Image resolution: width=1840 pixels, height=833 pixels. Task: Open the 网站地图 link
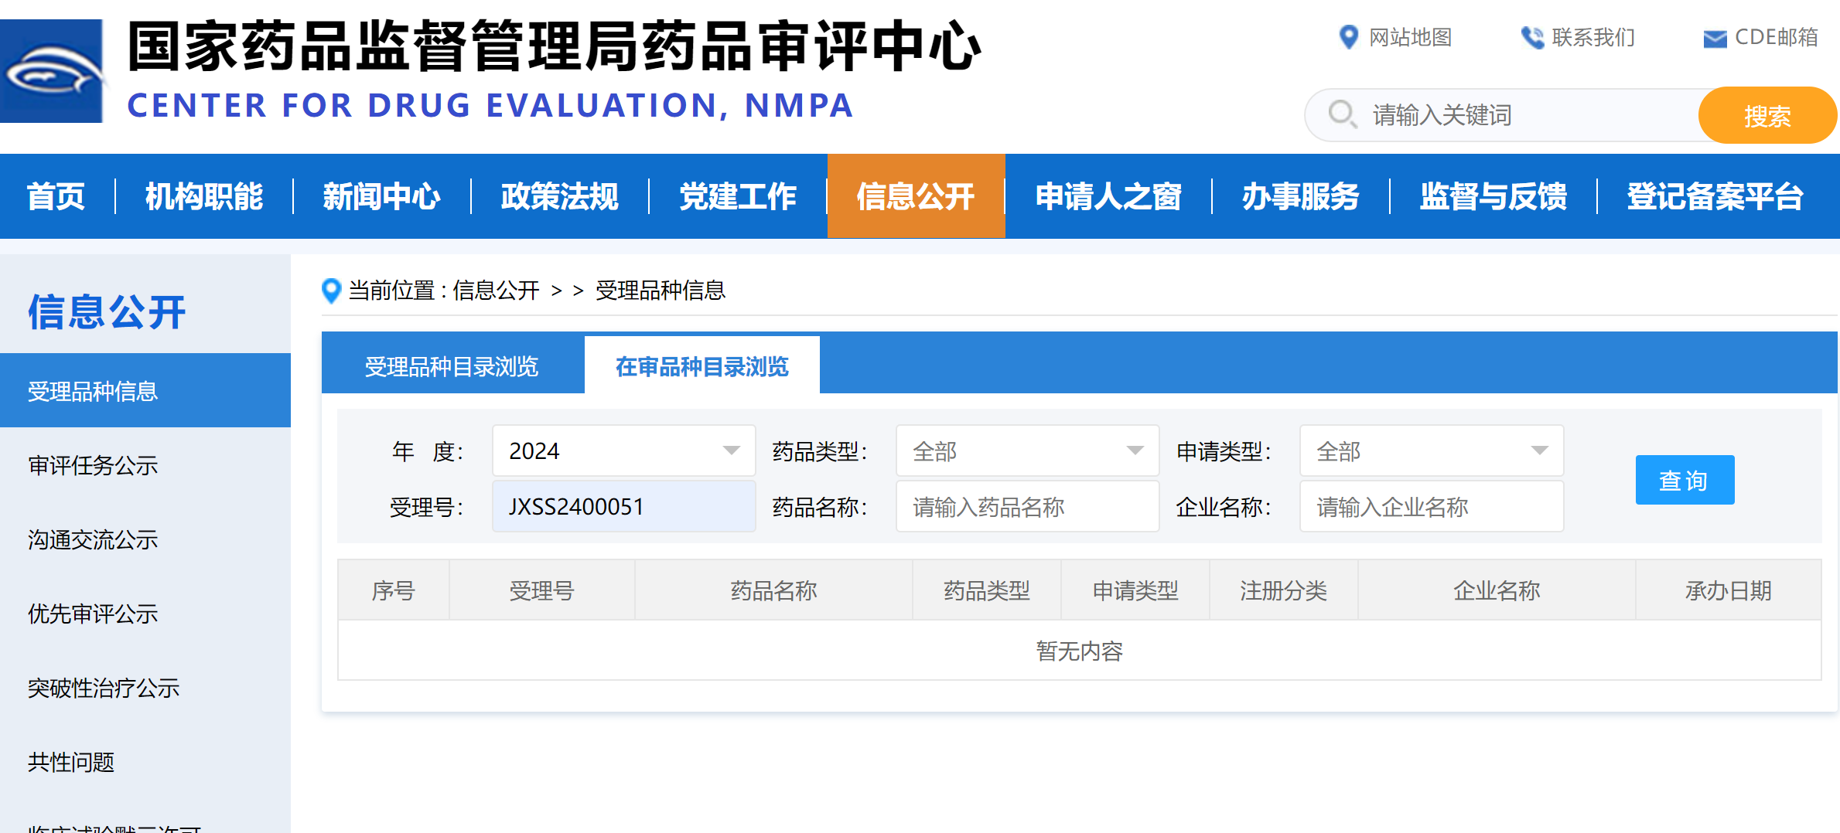[1410, 37]
